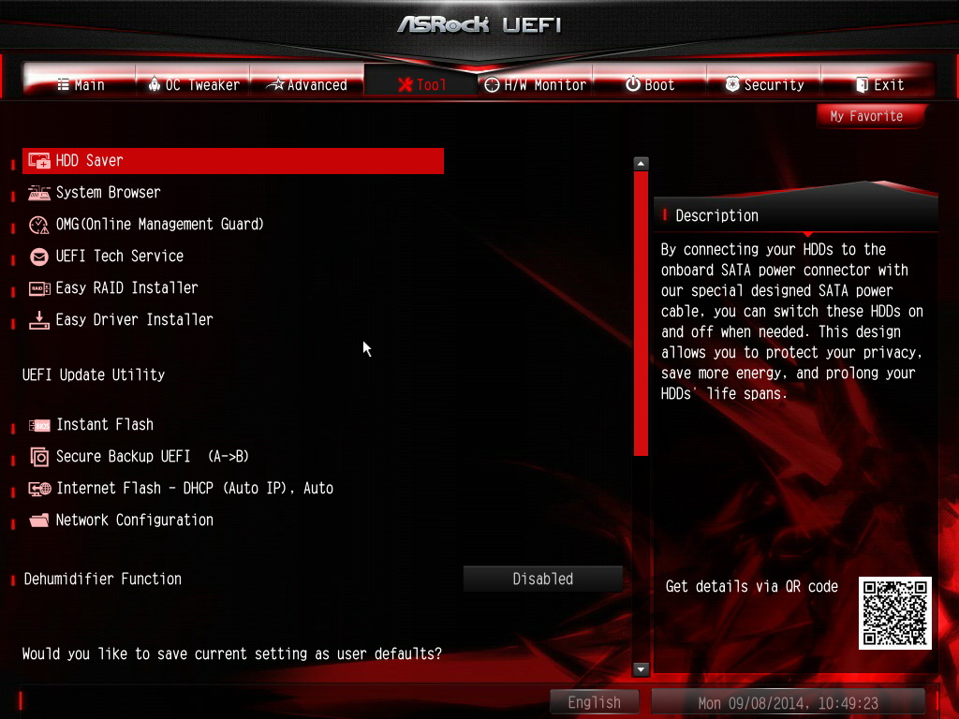Select the HDD Saver entry
959x719 pixels.
pyautogui.click(x=233, y=161)
